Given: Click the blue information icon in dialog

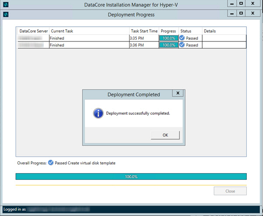Looking at the screenshot, I should (98, 113).
